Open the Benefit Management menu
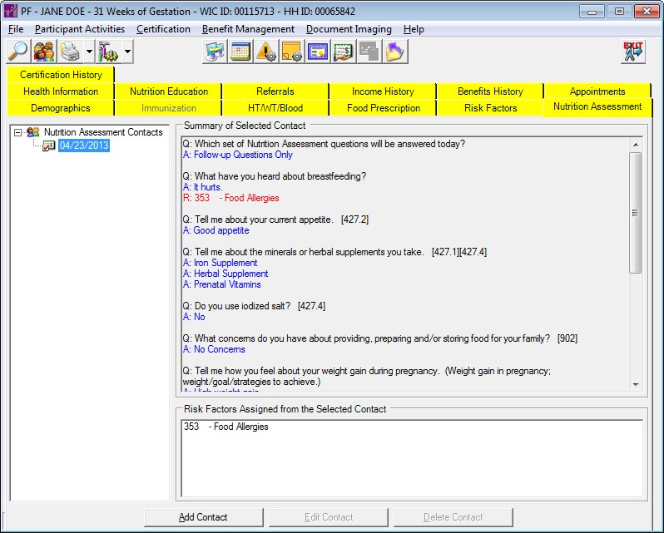The height and width of the screenshot is (533, 664). click(x=248, y=29)
